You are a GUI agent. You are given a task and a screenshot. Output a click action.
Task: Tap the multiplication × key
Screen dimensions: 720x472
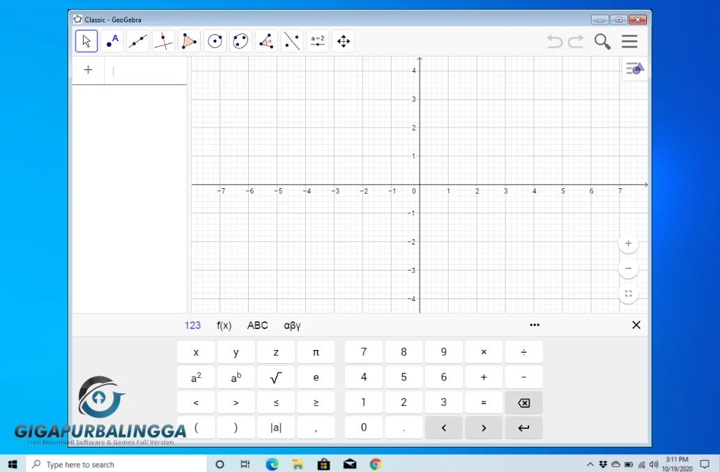(484, 352)
